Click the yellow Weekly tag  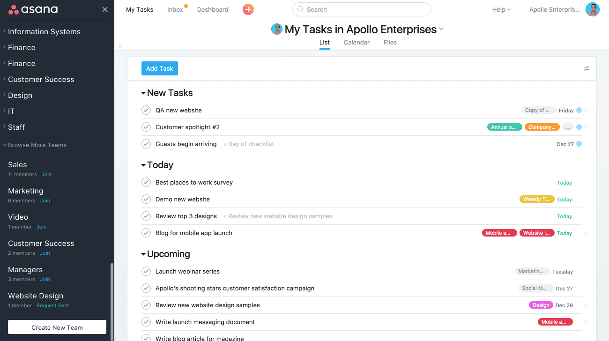[x=537, y=199]
